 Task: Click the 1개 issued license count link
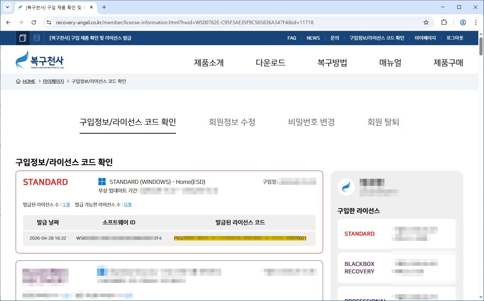coord(66,205)
